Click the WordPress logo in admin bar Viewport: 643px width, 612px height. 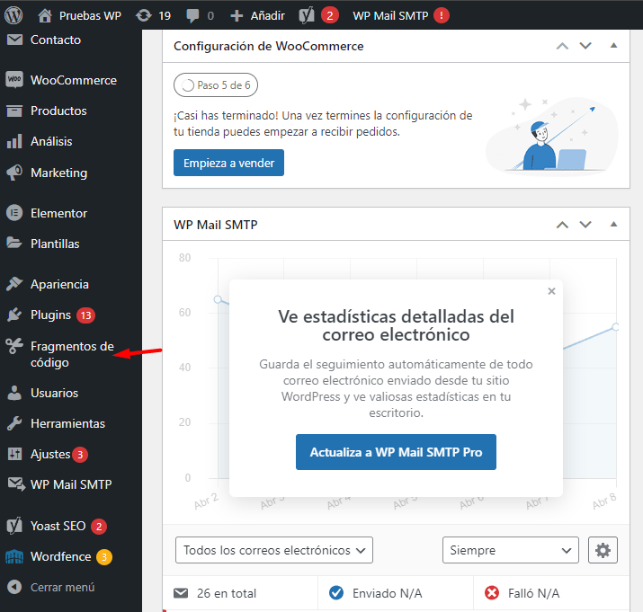pos(13,15)
